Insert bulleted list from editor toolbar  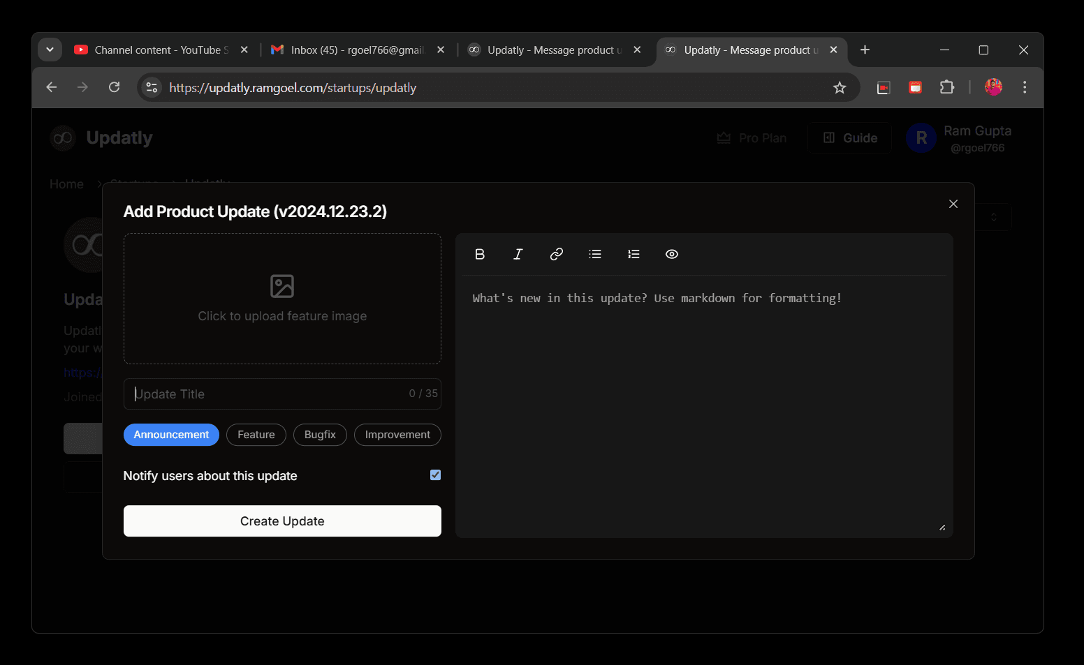click(595, 254)
